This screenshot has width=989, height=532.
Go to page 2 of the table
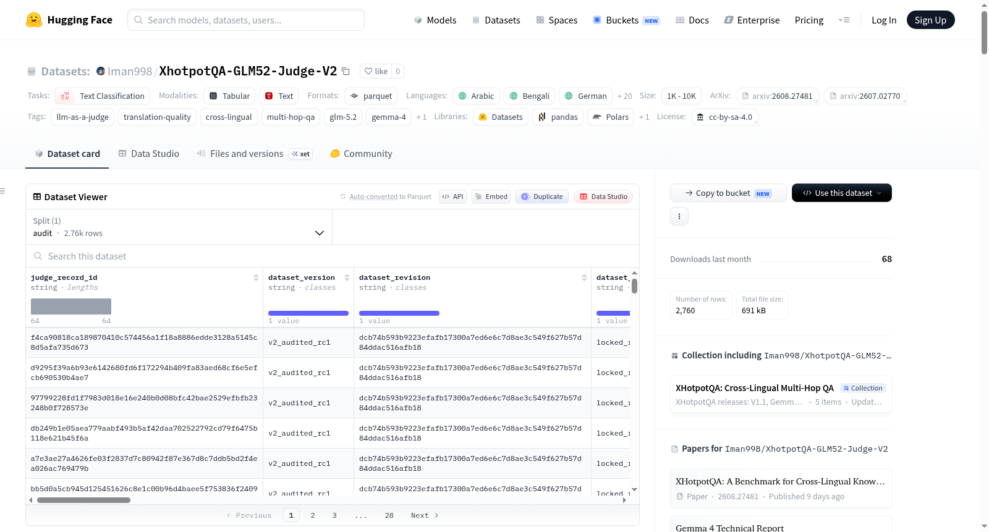313,515
